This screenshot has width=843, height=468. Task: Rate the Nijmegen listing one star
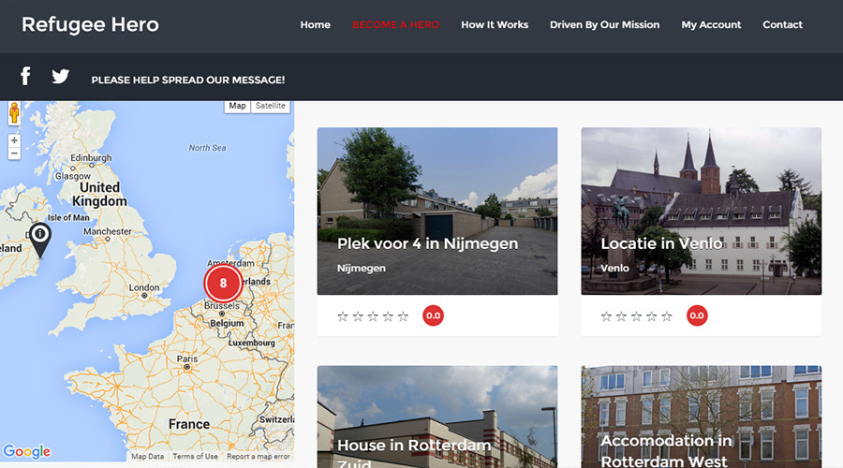pos(343,316)
